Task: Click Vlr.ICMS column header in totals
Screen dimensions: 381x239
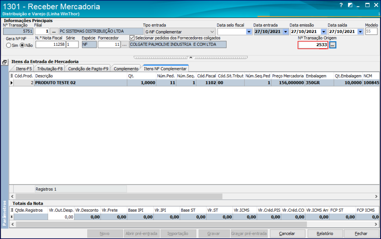Action: pyautogui.click(x=244, y=210)
